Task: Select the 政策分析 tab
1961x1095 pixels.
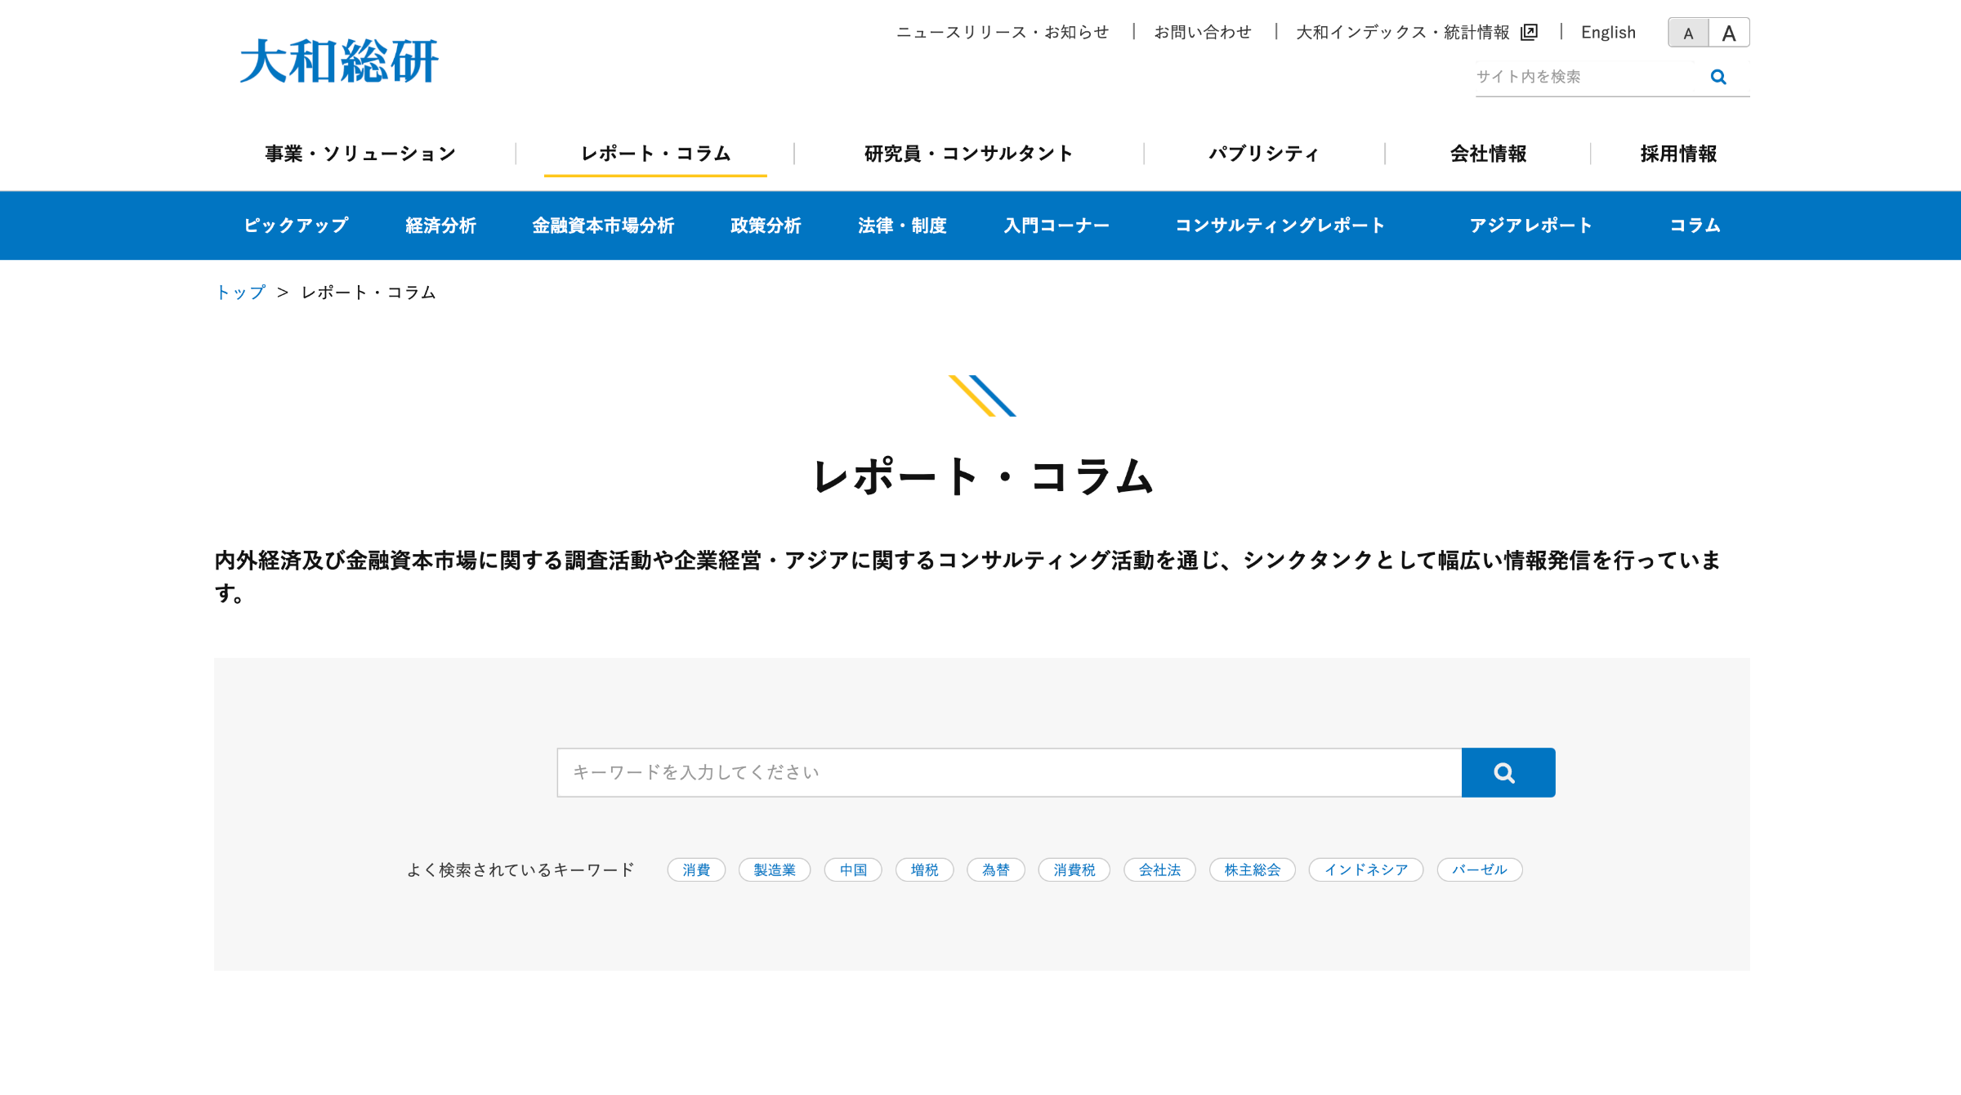Action: point(766,226)
